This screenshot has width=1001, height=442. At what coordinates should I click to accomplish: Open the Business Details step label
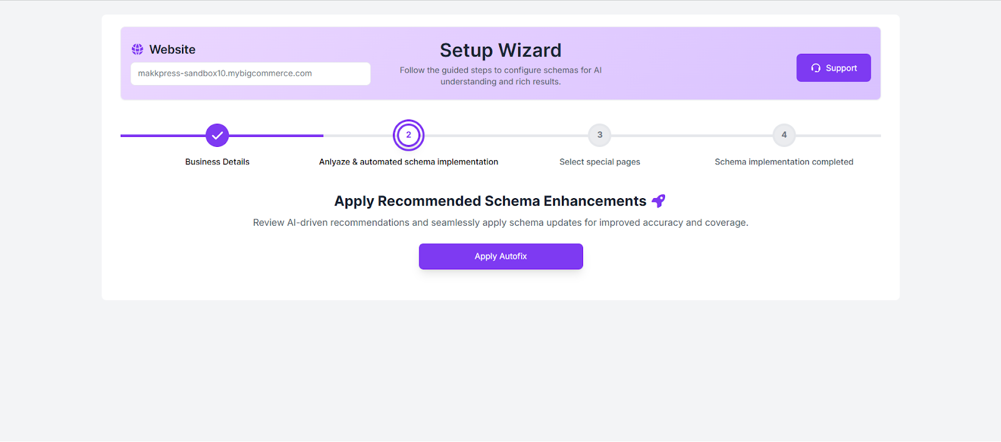coord(217,162)
